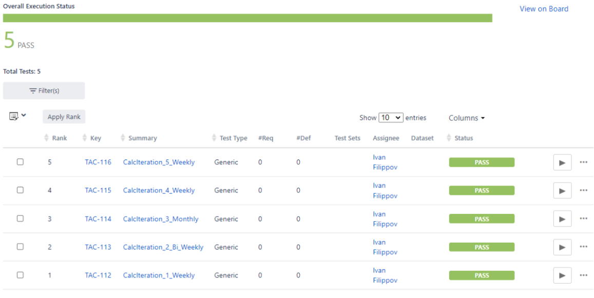Run the TAC-116 test with play icon

[562, 162]
